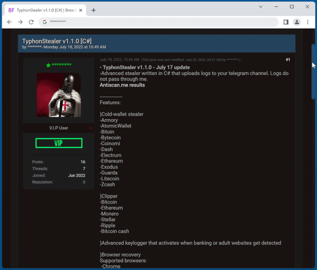
Task: Click the )Cold-wallet stealer line
Action: coord(122,114)
